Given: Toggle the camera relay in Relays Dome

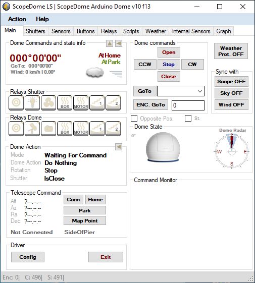Looking at the screenshot, I should tap(48, 128).
